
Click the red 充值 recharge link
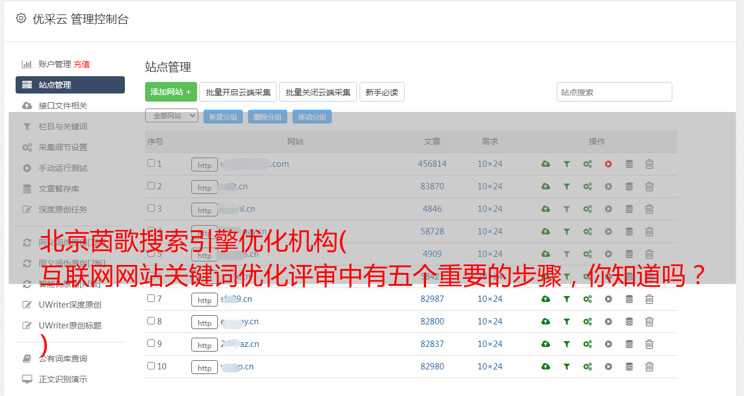[x=82, y=64]
